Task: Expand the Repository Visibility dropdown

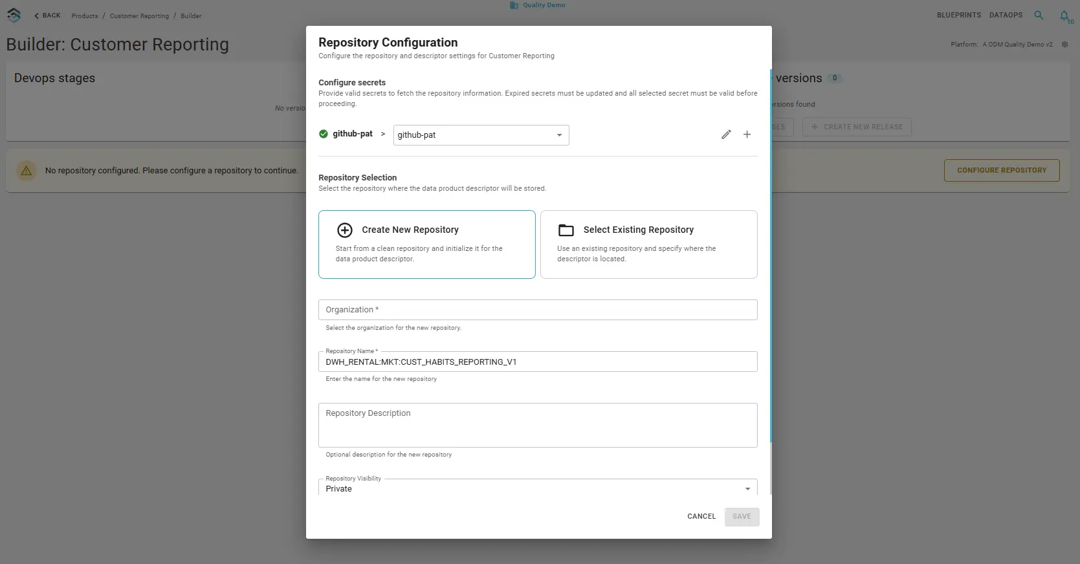Action: pos(538,487)
